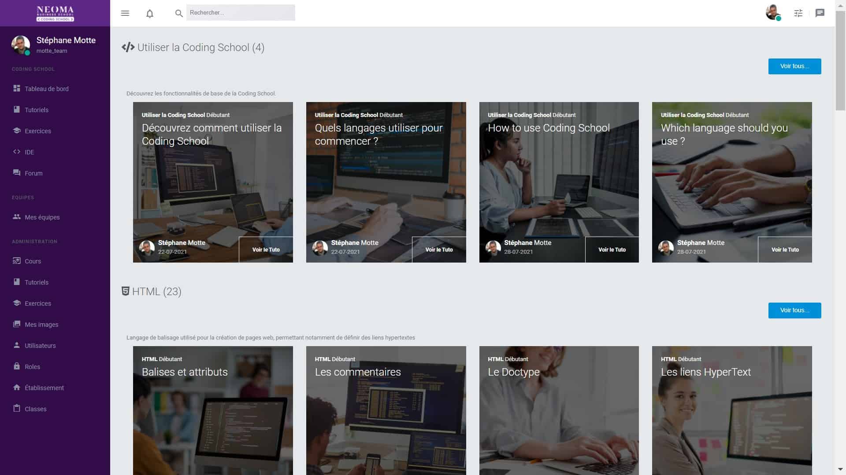The image size is (846, 475).
Task: Click Voir le Tuto on Découvrez comment utiliser card
Action: [266, 249]
